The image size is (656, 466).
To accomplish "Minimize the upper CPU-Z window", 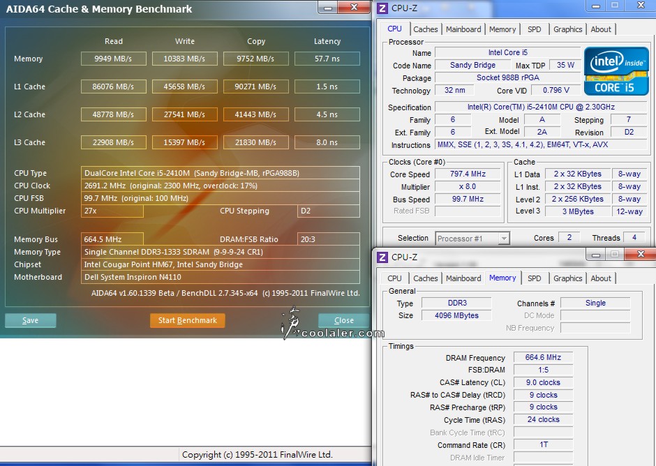I will pyautogui.click(x=596, y=6).
